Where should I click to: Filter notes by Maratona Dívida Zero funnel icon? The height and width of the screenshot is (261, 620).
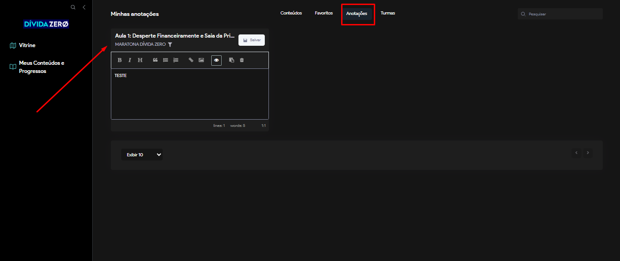[x=170, y=44]
